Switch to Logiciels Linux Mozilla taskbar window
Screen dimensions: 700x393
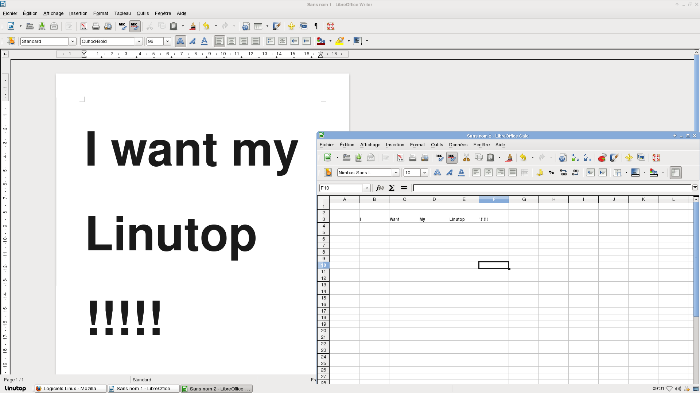[x=71, y=389]
